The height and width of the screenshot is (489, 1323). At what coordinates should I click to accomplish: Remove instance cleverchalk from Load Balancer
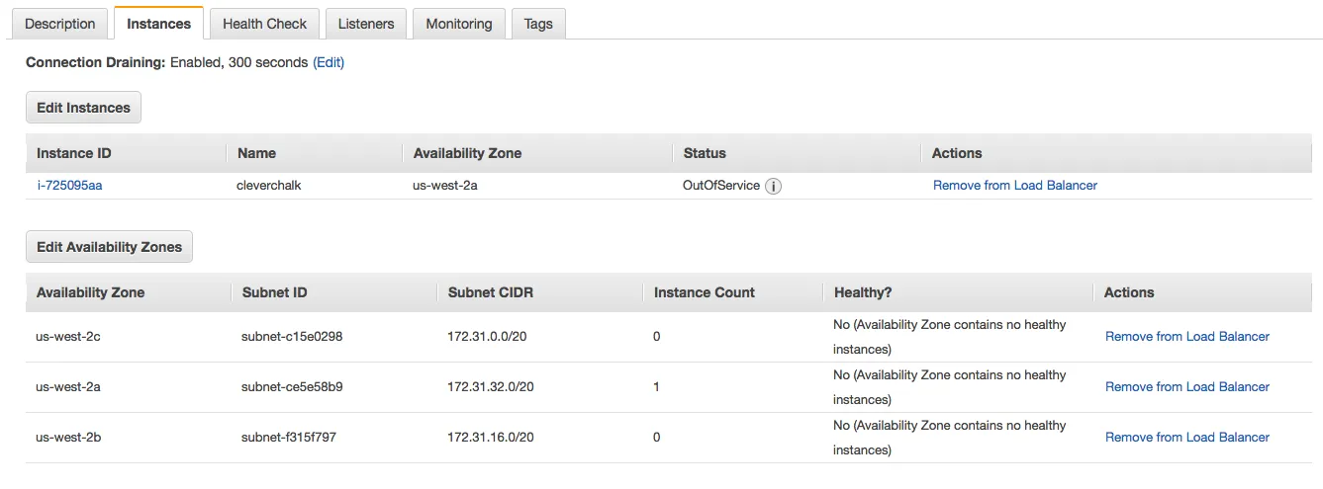pyautogui.click(x=1014, y=186)
